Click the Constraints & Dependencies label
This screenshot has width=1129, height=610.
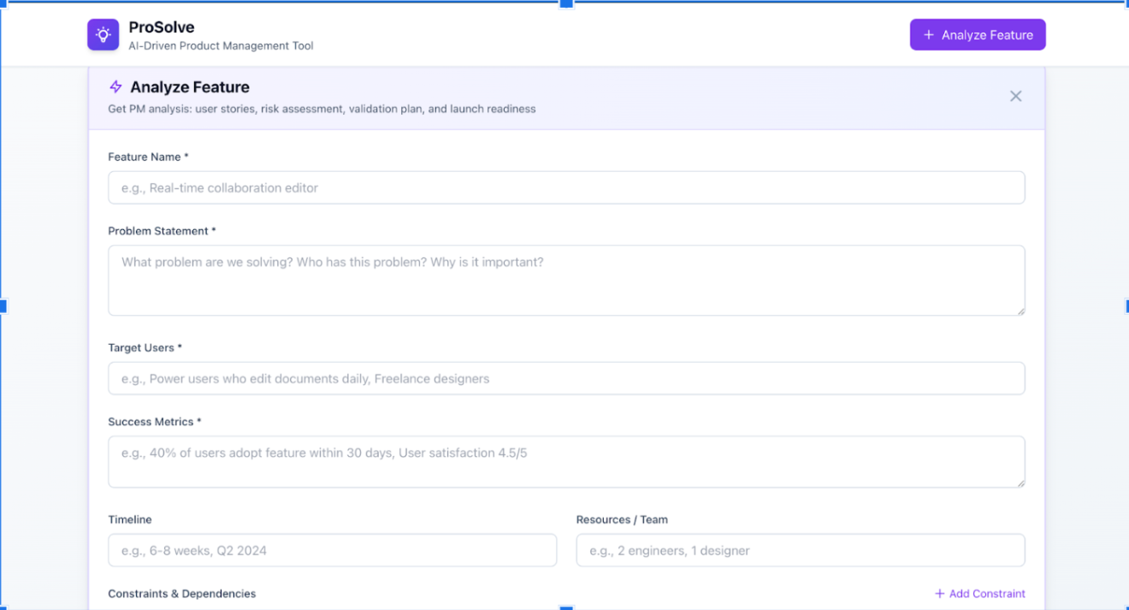coord(182,594)
